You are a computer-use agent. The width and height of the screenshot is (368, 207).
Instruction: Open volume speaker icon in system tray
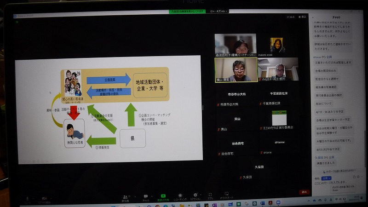(x=340, y=199)
